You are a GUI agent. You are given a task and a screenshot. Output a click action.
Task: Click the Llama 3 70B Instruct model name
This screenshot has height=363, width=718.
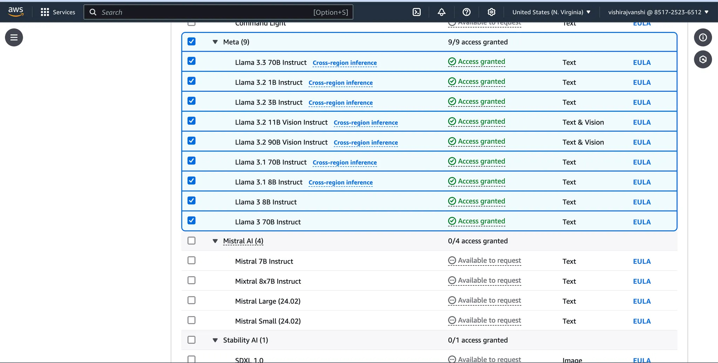coord(268,222)
